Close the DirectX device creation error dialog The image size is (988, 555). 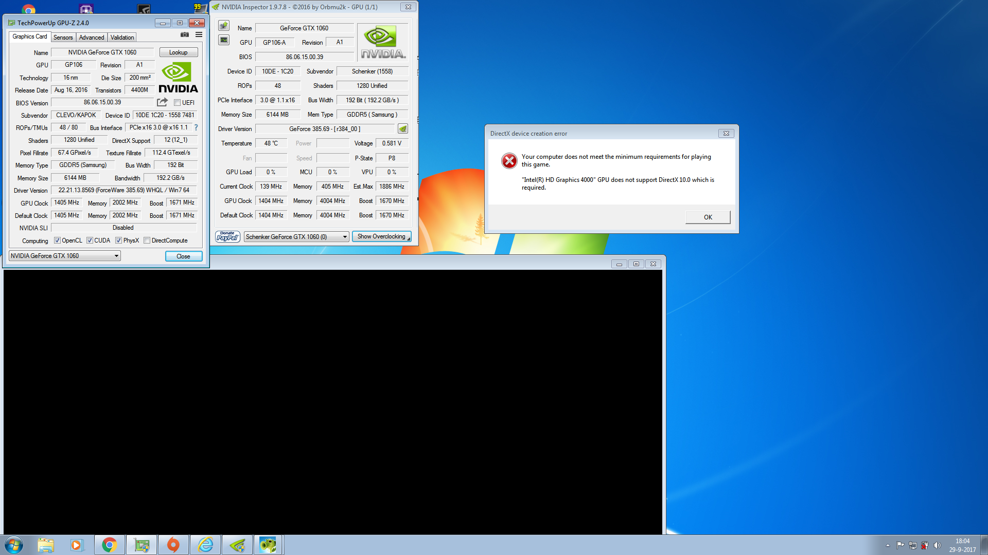pos(726,133)
